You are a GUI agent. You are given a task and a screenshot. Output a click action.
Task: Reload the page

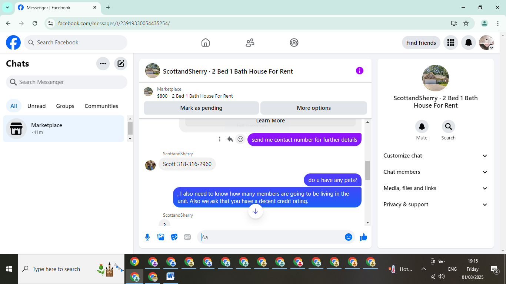pyautogui.click(x=35, y=23)
